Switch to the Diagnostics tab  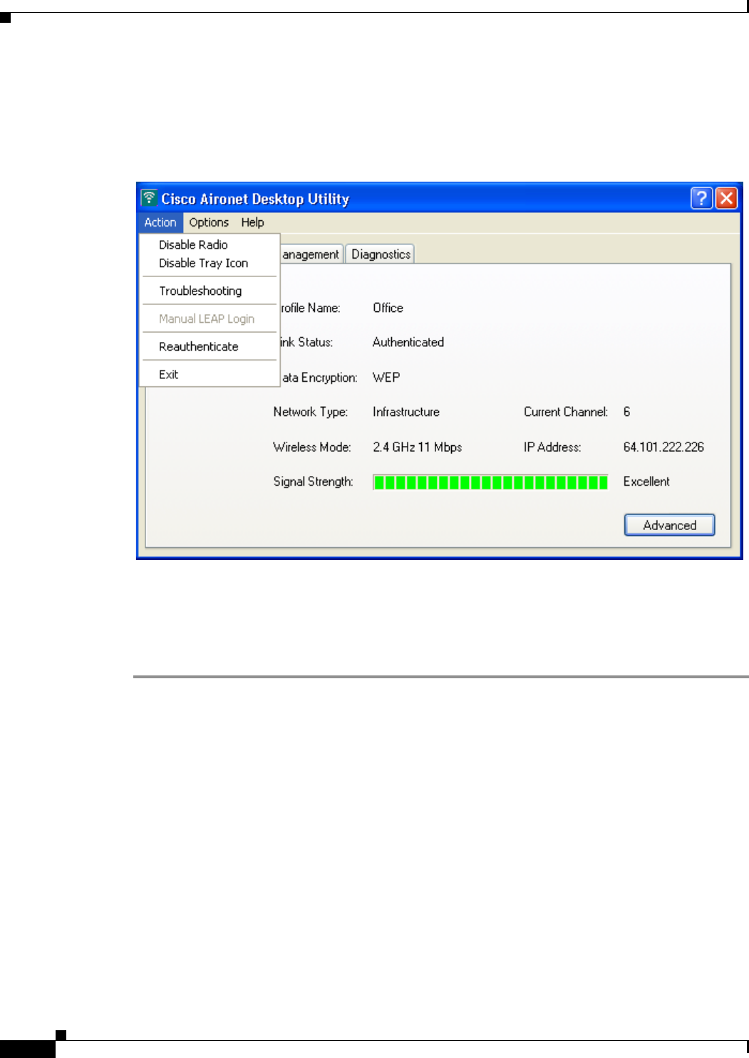(381, 254)
